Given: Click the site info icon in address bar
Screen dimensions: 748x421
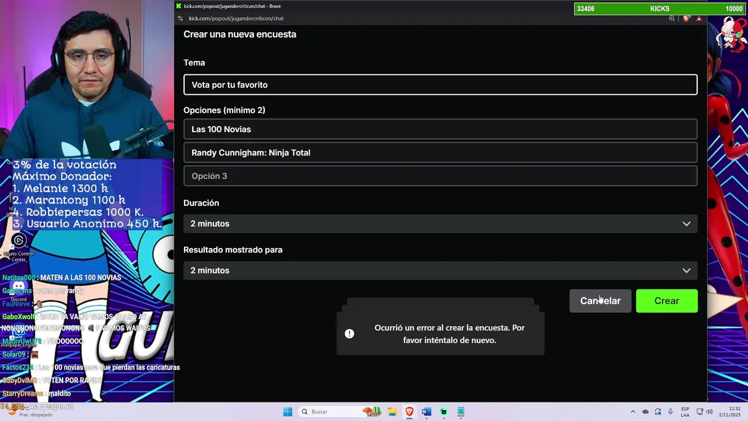Looking at the screenshot, I should click(181, 18).
